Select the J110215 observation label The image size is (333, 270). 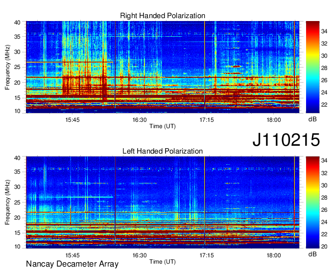click(x=286, y=139)
